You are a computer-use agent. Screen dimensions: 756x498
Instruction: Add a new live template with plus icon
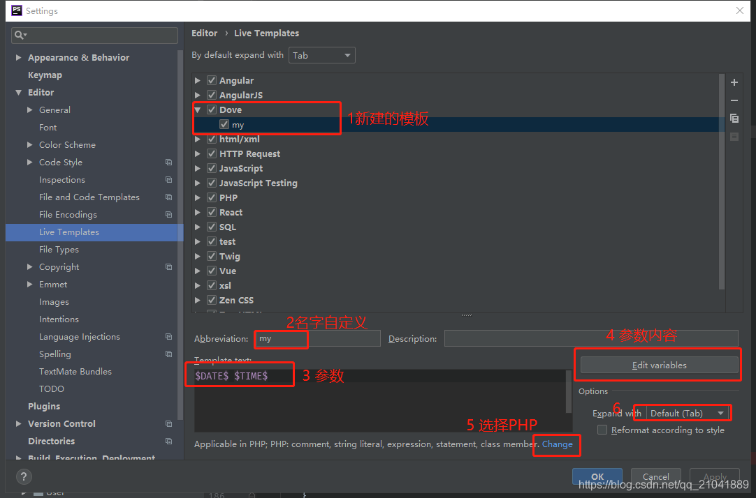734,82
